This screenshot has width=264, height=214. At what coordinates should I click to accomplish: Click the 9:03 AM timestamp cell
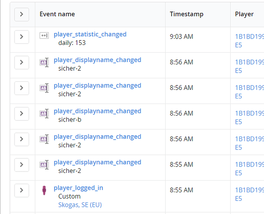pyautogui.click(x=181, y=37)
